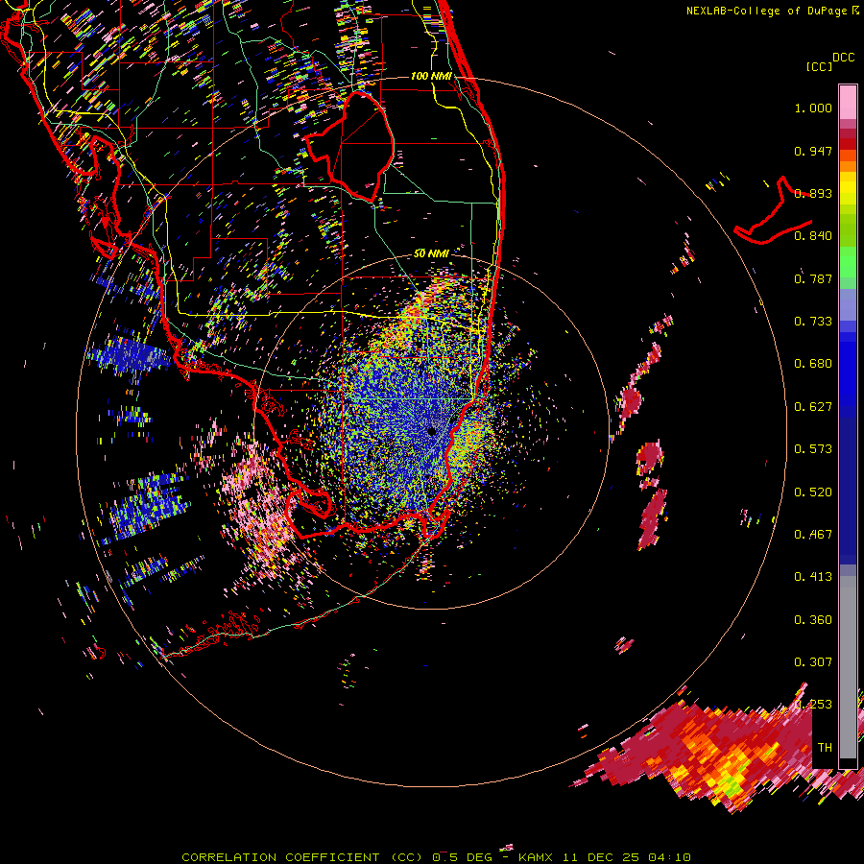
Task: Click the bright green color bar segment
Action: pos(848,262)
